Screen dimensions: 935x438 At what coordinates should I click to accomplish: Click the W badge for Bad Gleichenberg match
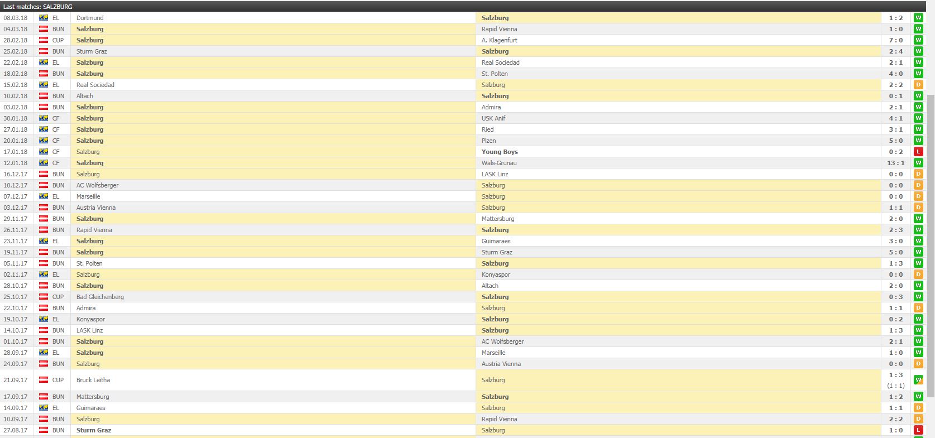coord(918,297)
